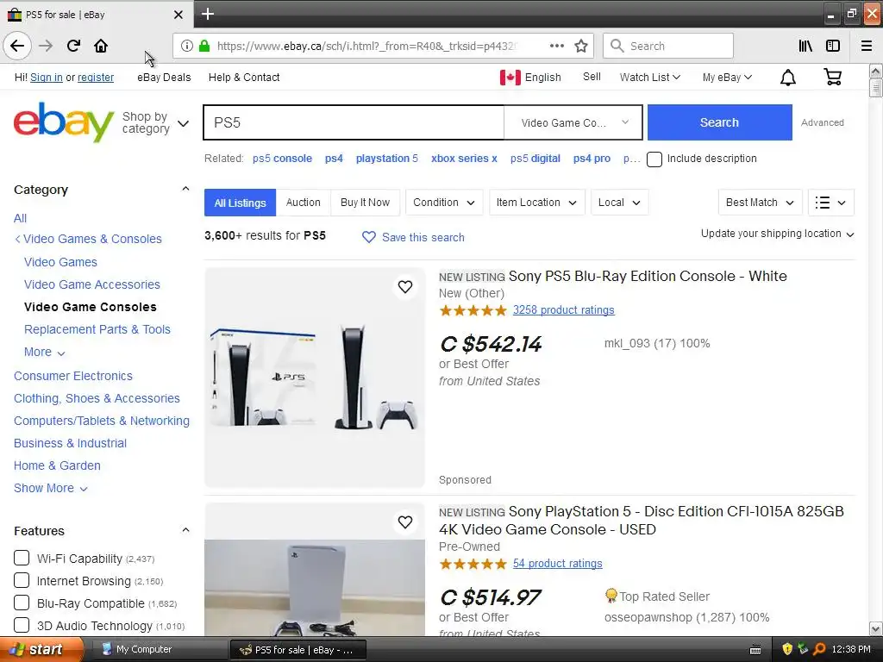Open the Item Location dropdown
The height and width of the screenshot is (662, 883).
point(536,202)
